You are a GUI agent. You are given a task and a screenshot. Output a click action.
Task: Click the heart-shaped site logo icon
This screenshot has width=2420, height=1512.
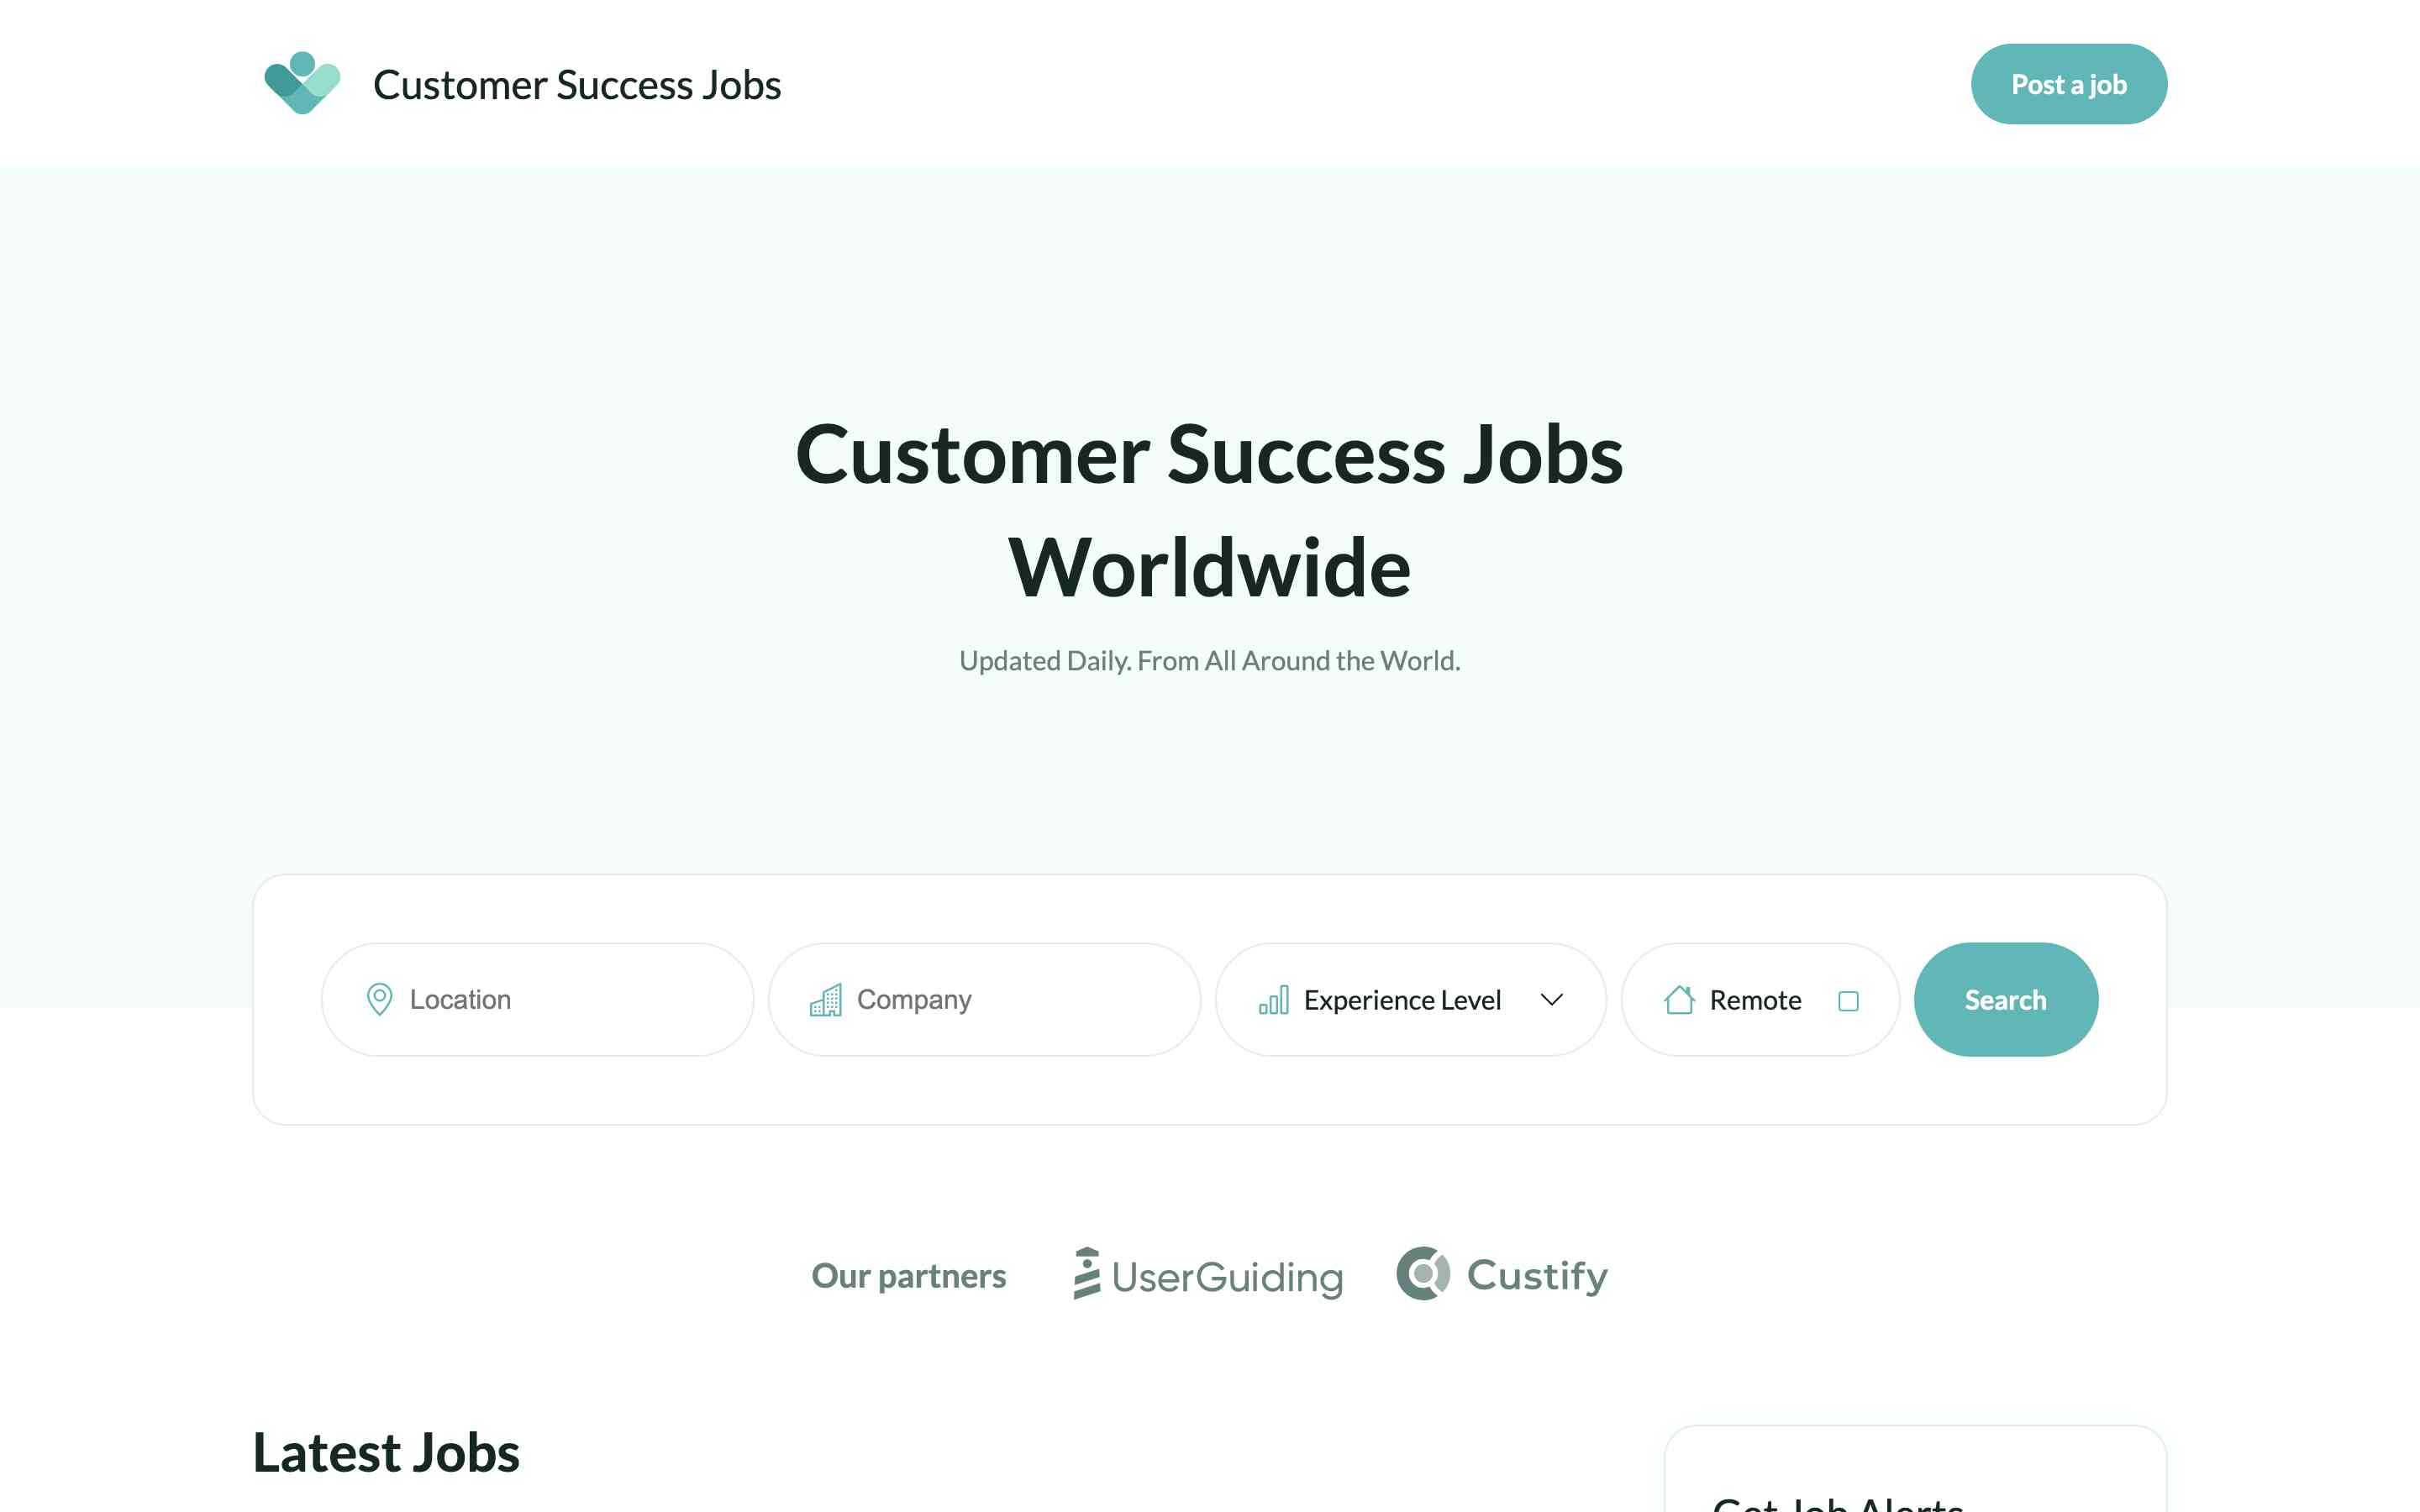point(302,84)
